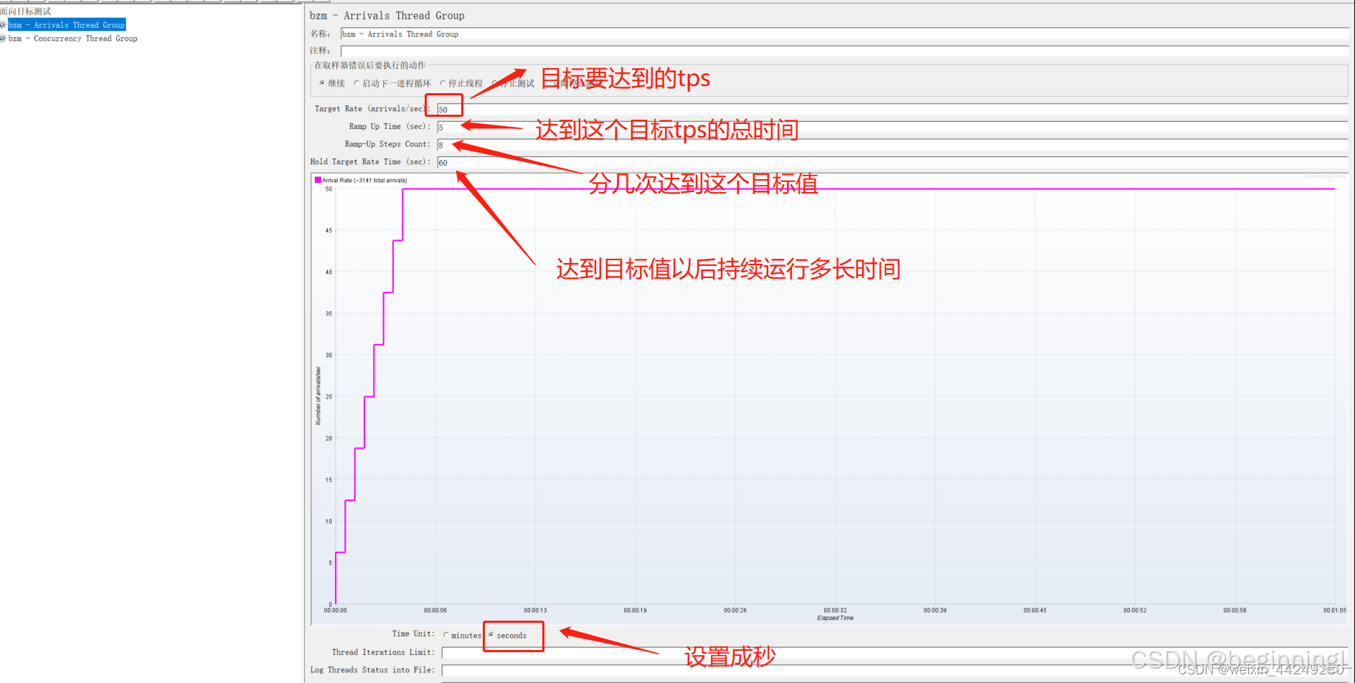The width and height of the screenshot is (1355, 683).
Task: Select bzm - Arrivals Thread Group tree node
Action: coord(67,25)
